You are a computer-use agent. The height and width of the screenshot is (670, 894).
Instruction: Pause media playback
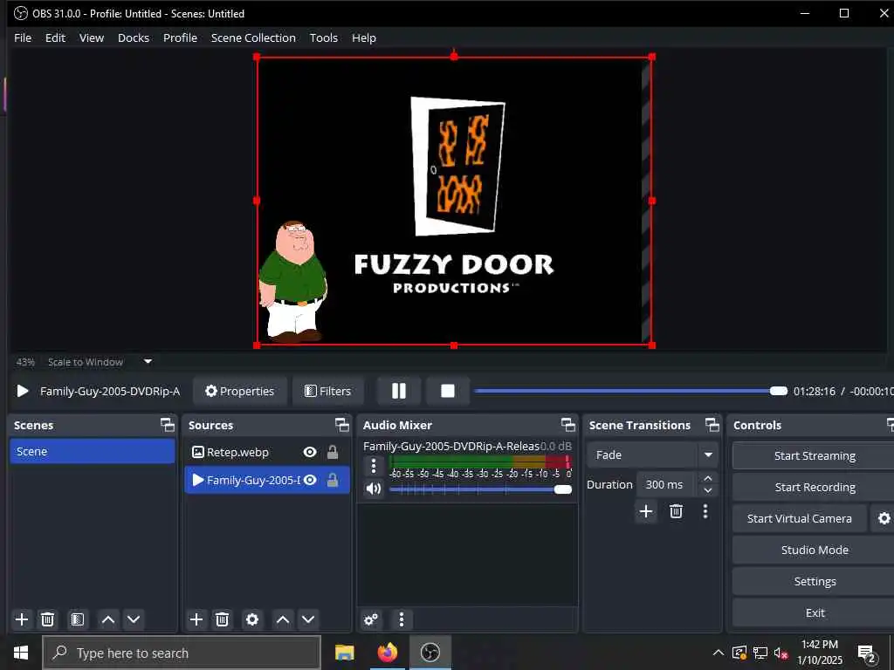tap(399, 391)
